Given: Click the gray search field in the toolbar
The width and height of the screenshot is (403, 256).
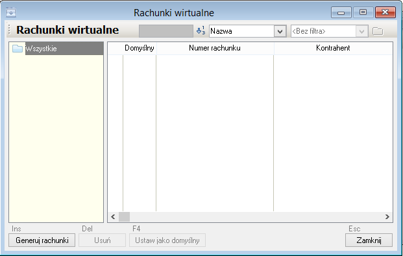Looking at the screenshot, I should coord(166,31).
